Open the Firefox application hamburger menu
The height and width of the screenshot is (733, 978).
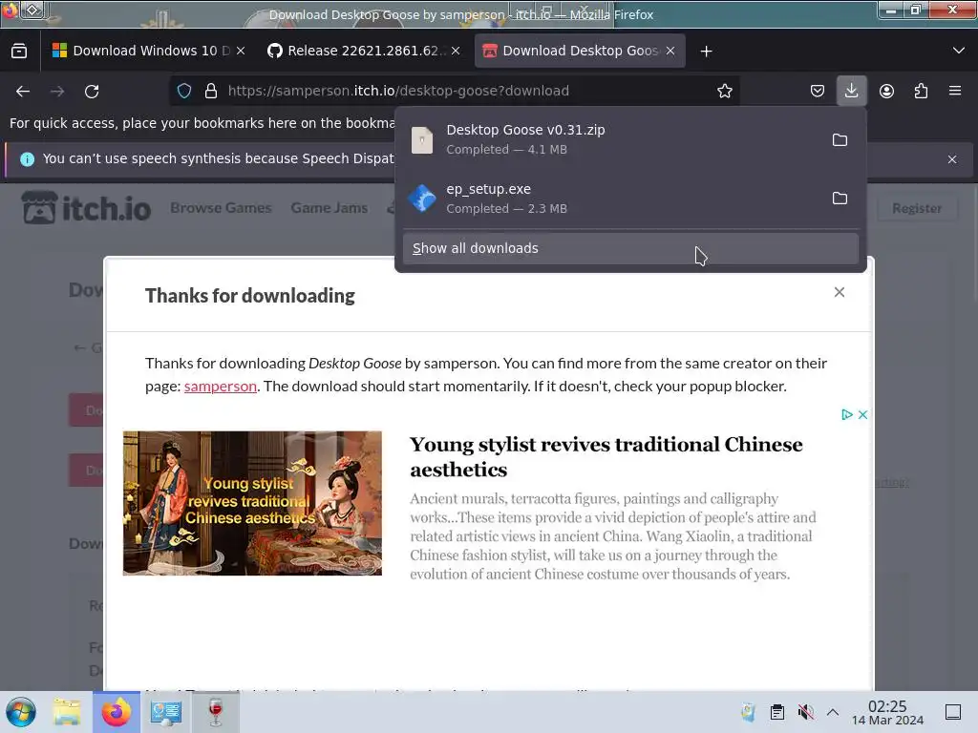pos(955,91)
